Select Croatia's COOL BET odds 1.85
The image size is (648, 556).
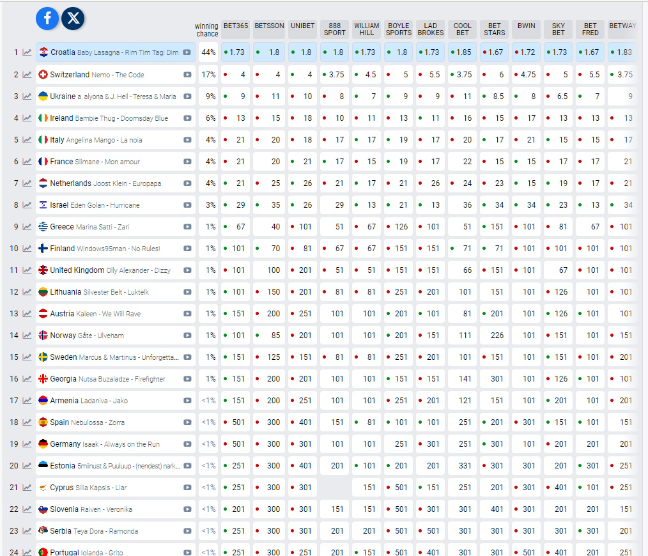point(463,52)
